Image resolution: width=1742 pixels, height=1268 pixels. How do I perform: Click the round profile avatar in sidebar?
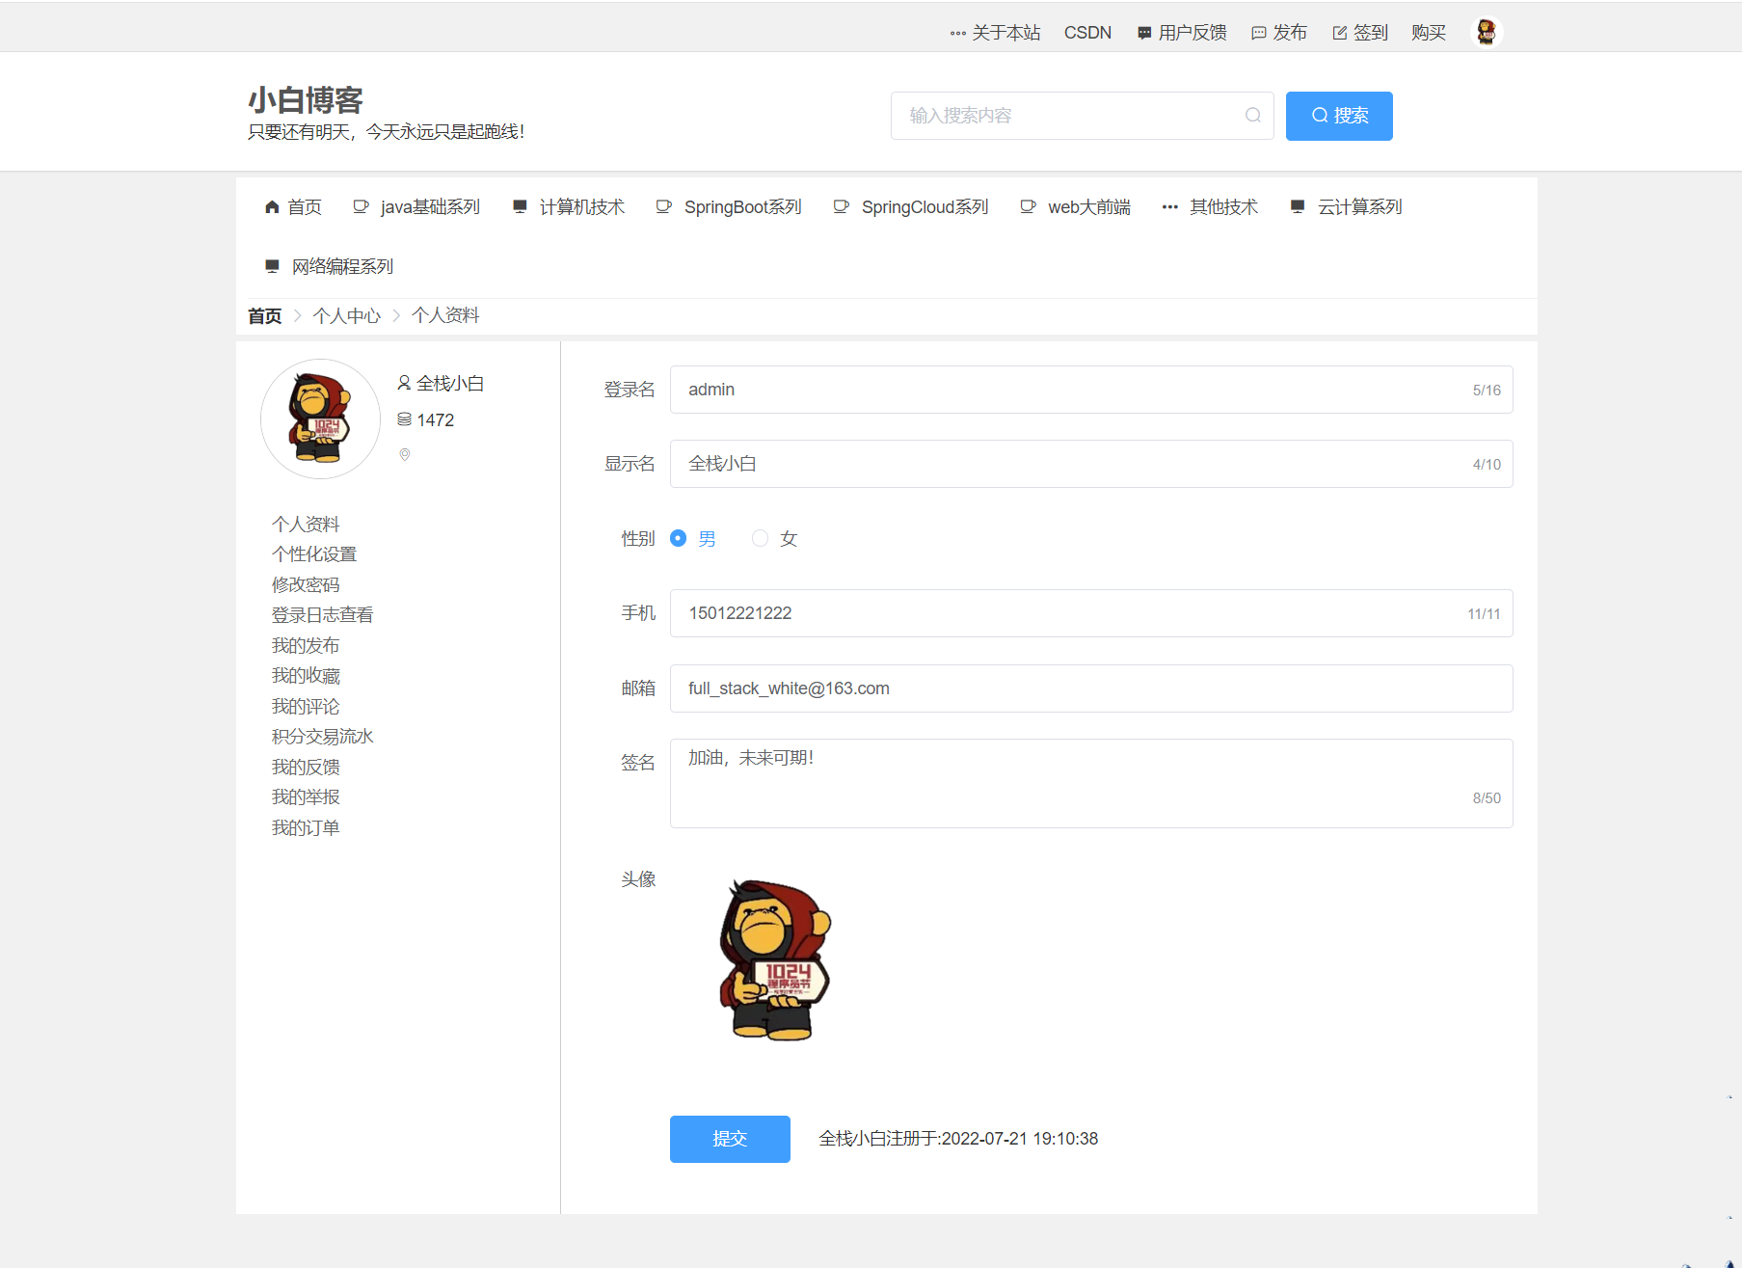click(x=320, y=419)
